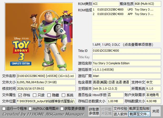Click the 支持中文 field showing 中文

coord(153,82)
